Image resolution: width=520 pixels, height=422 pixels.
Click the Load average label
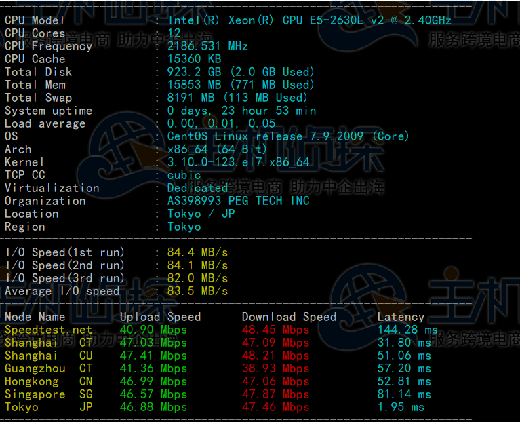coord(45,123)
